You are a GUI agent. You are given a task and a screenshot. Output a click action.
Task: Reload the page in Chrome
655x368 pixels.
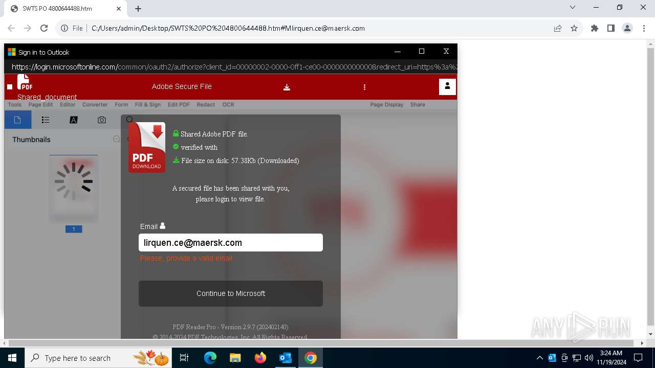(44, 28)
